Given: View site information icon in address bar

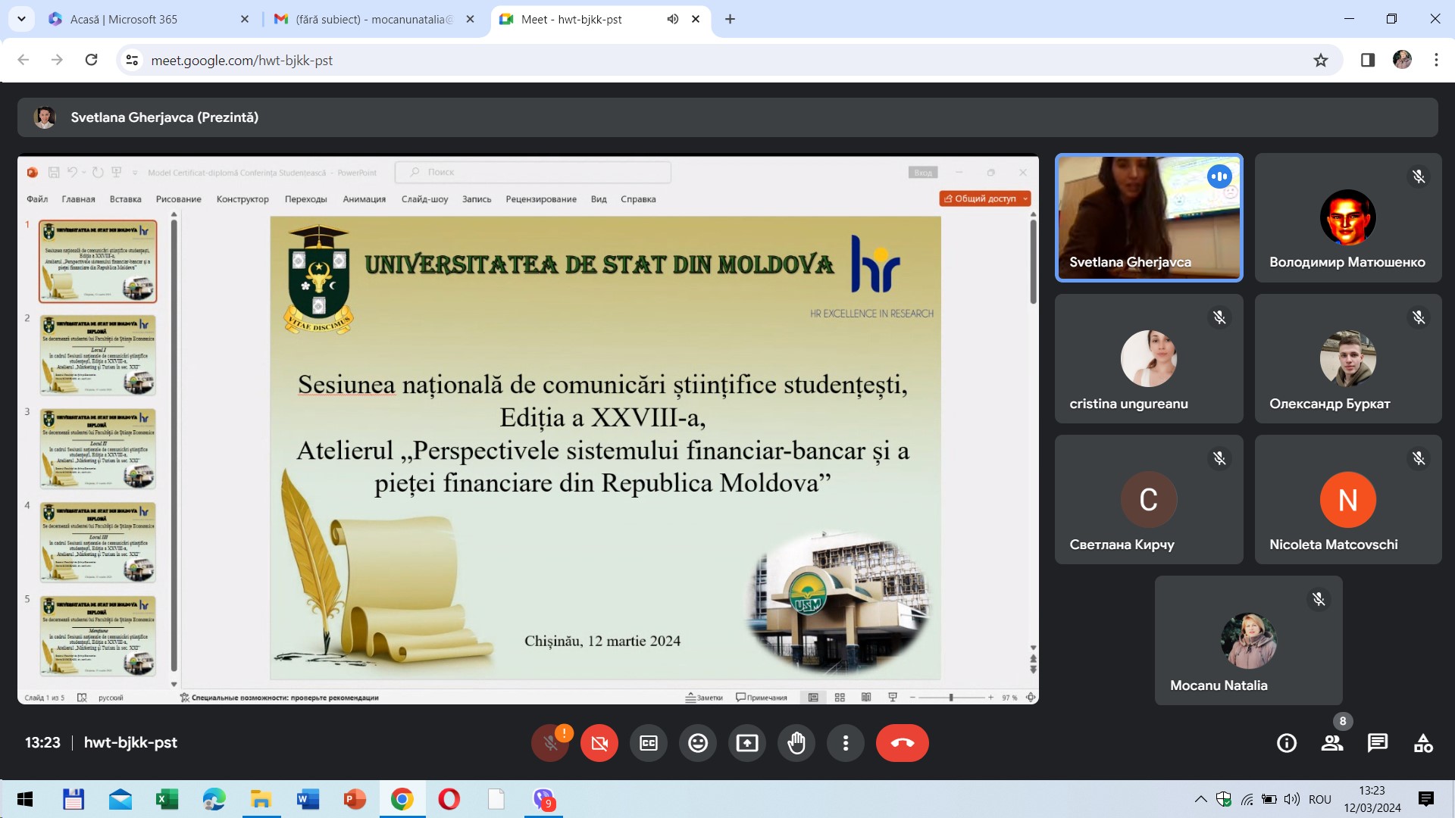Looking at the screenshot, I should click(x=132, y=60).
